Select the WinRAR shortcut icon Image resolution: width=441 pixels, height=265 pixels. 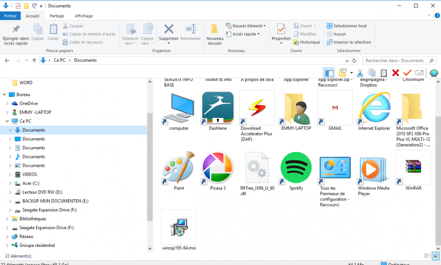pyautogui.click(x=413, y=167)
